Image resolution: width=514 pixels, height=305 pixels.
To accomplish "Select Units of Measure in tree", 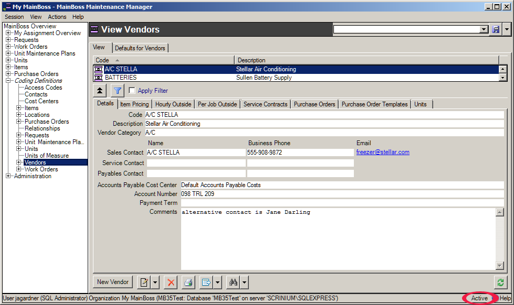I will 47,156.
